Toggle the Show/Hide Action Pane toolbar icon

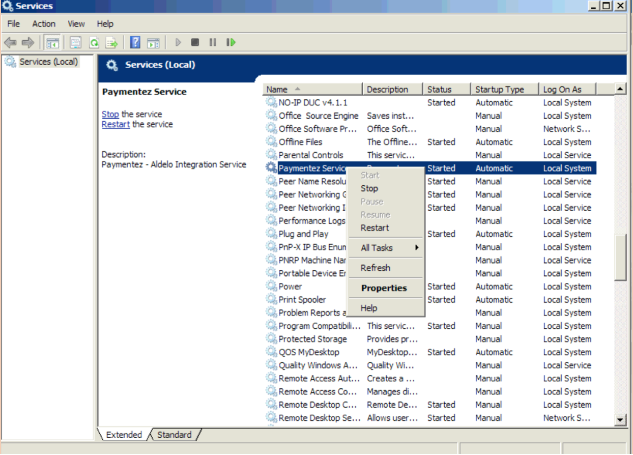point(153,43)
